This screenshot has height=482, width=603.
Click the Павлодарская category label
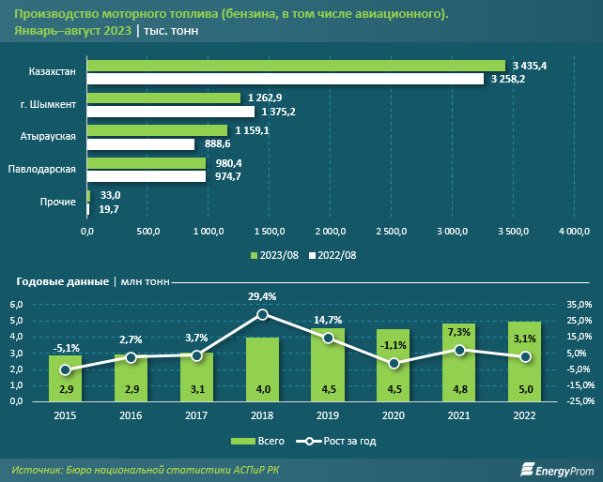(42, 169)
